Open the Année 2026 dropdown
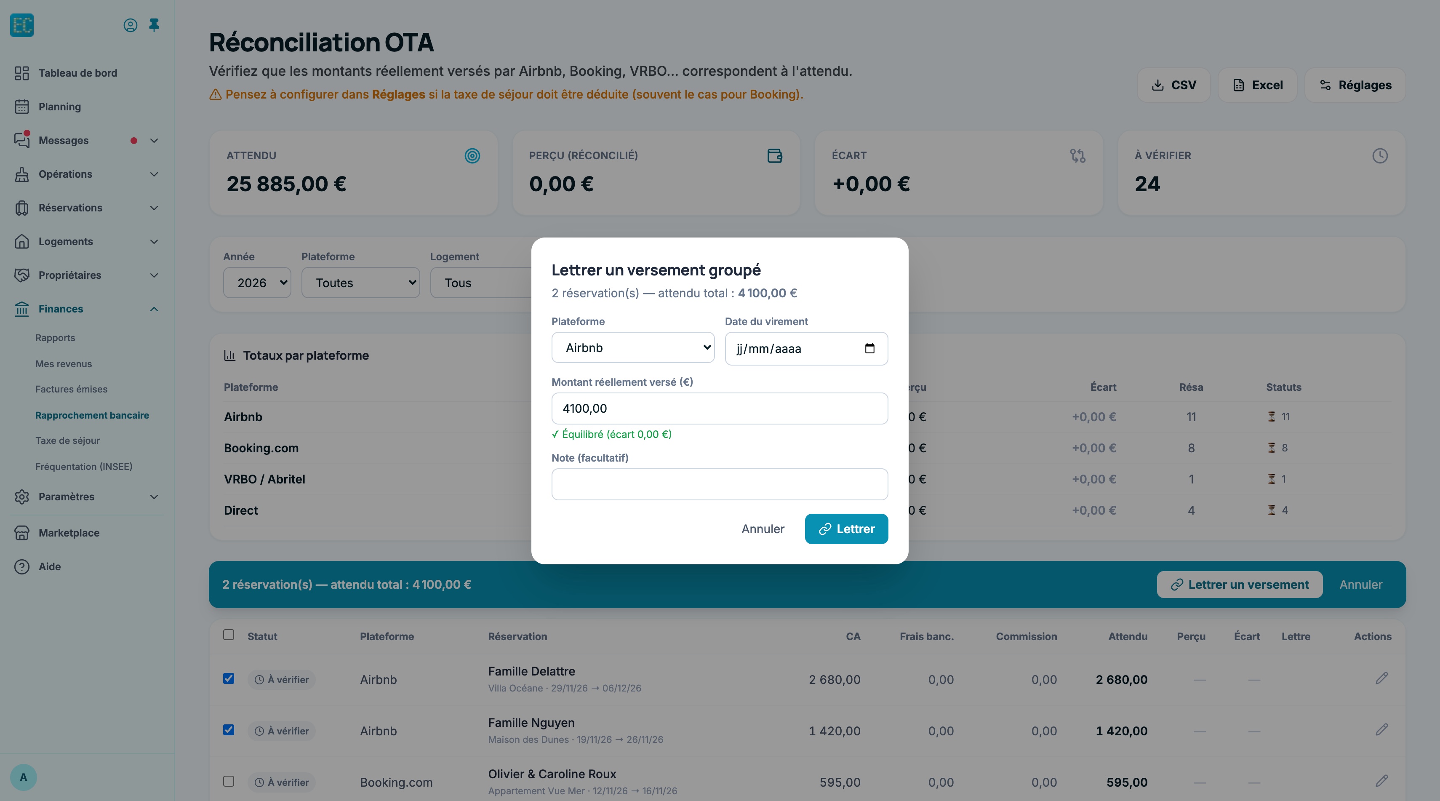The height and width of the screenshot is (801, 1440). pos(257,283)
